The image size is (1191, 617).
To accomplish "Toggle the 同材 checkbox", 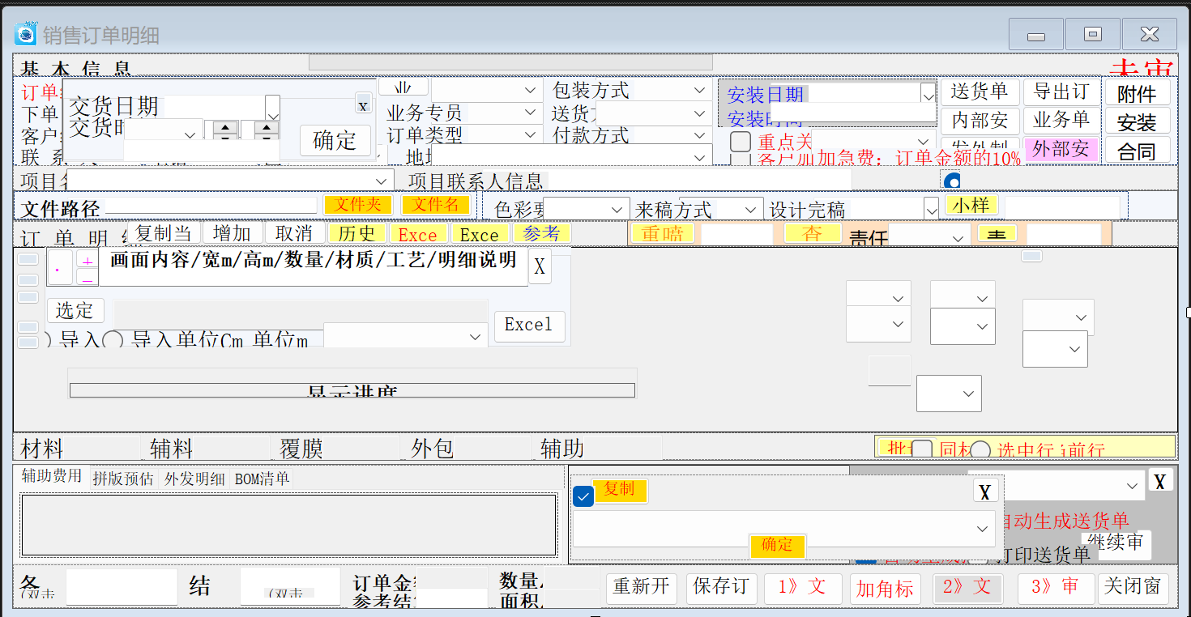I will pyautogui.click(x=922, y=450).
